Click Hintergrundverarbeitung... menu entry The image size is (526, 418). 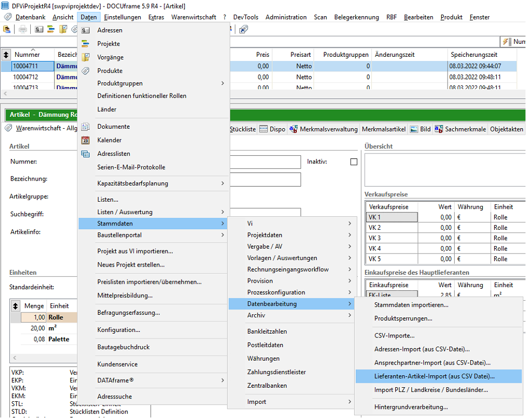[x=411, y=407]
